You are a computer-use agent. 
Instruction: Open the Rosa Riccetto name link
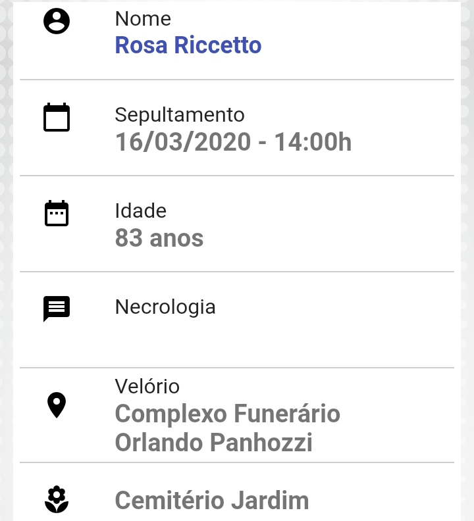click(x=188, y=45)
